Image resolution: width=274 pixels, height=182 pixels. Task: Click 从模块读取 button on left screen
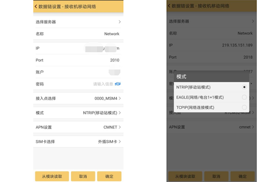pos(52,176)
